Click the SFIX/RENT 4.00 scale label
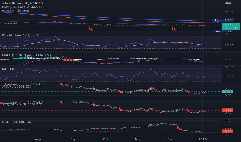Screen dimensions: 241x142 [x=228, y=121]
